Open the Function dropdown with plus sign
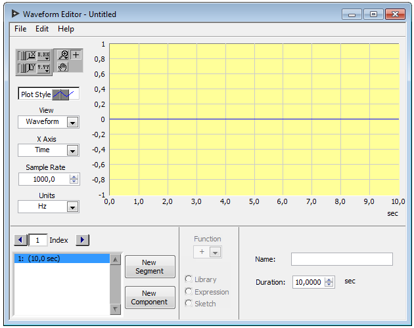 tap(208, 252)
